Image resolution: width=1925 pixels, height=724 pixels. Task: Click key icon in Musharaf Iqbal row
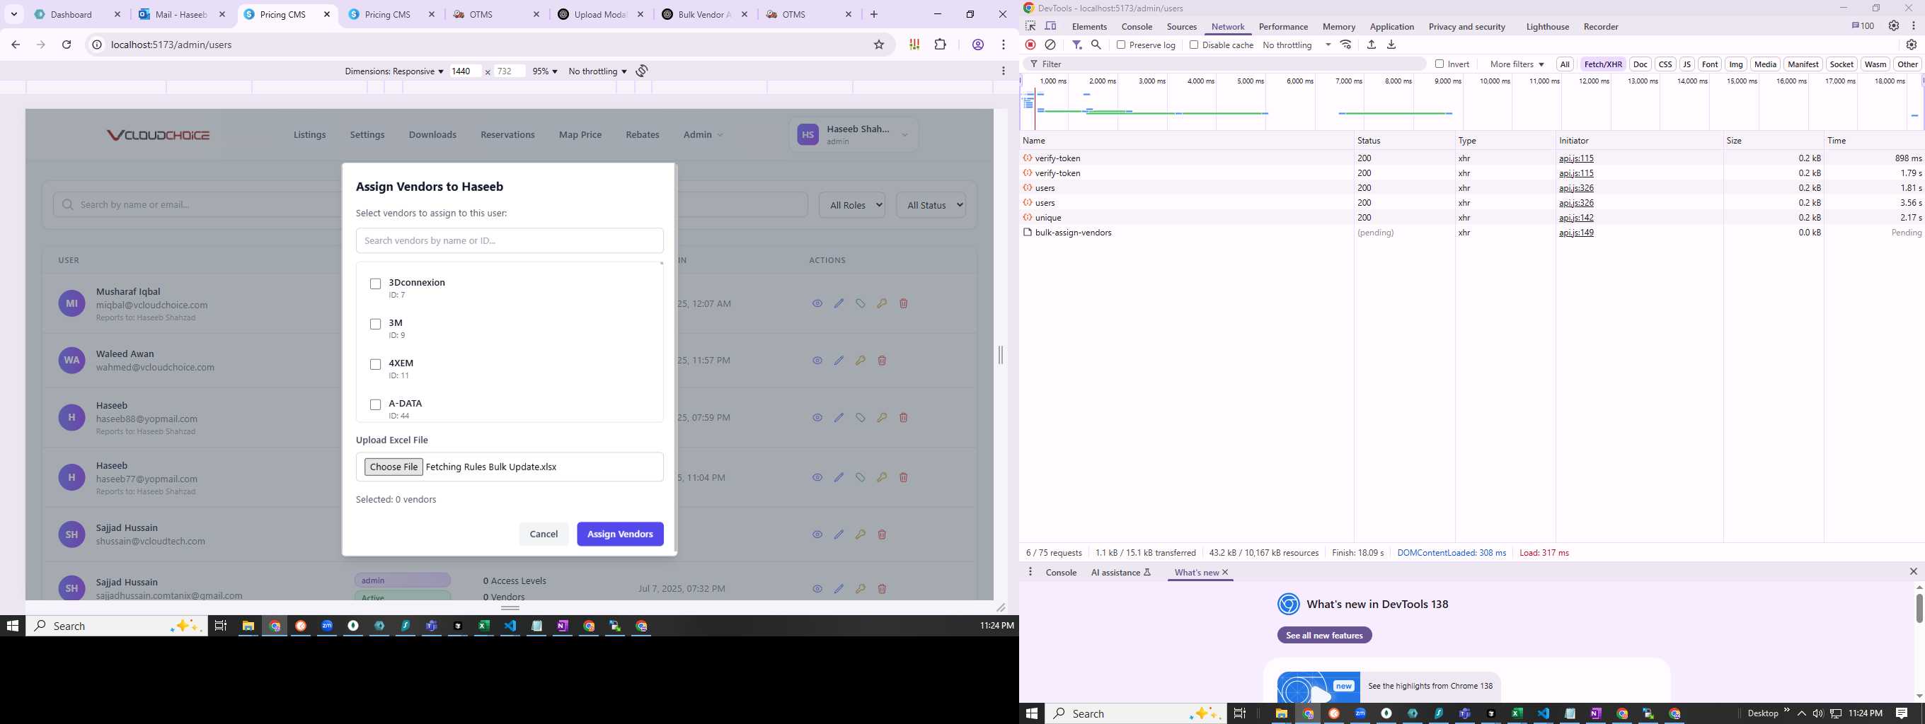point(882,304)
